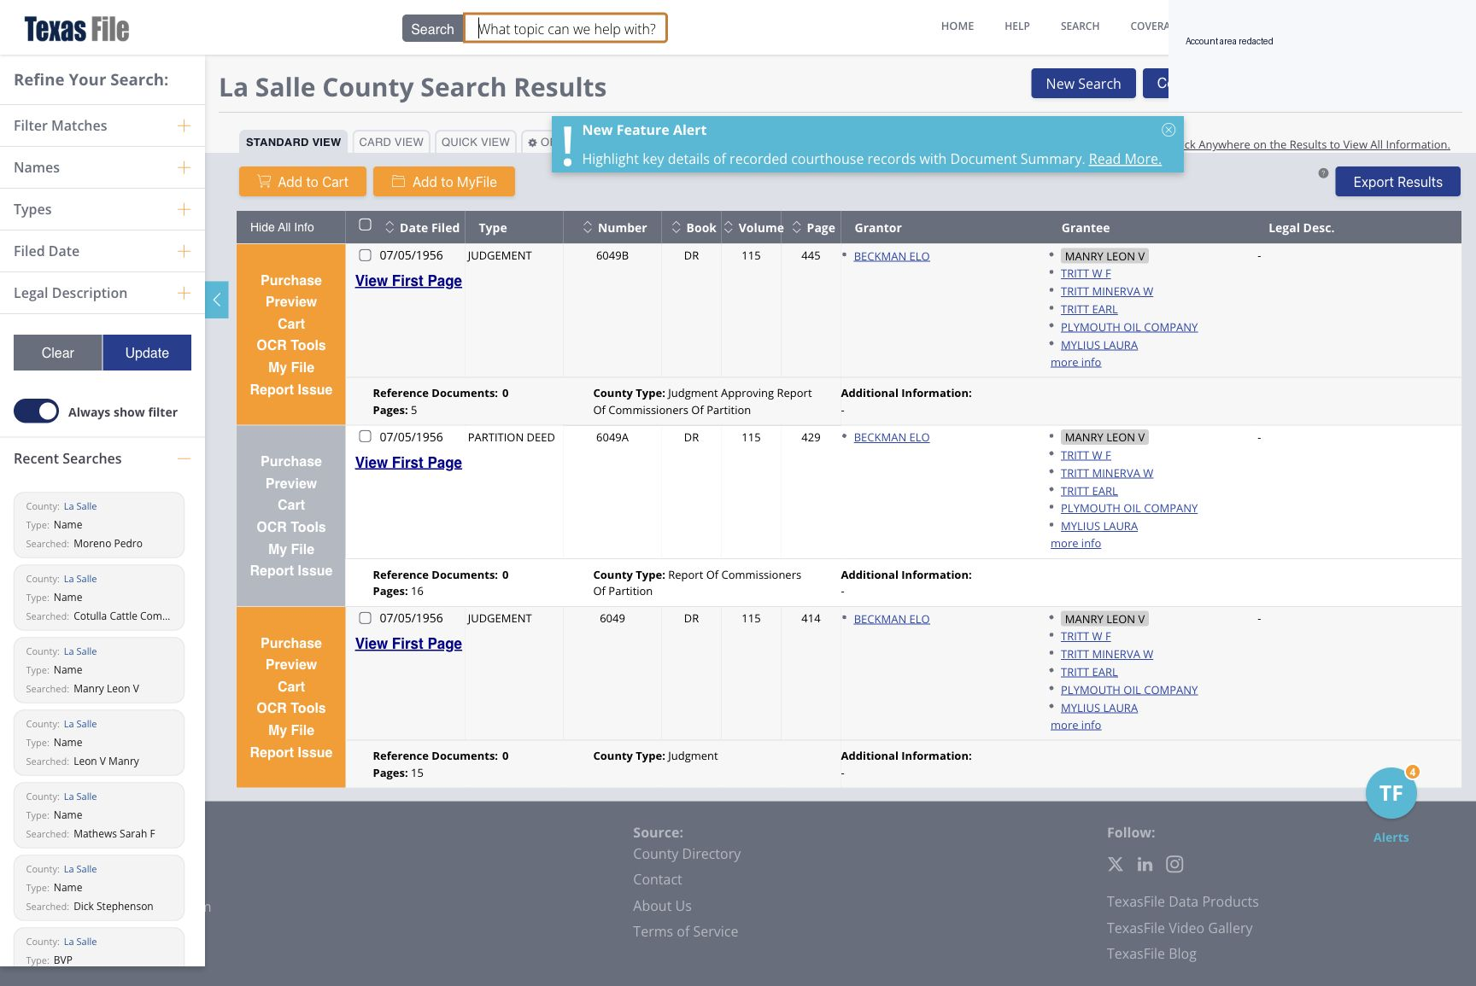Click My File for document 6049B
This screenshot has height=986, width=1476.
(291, 367)
